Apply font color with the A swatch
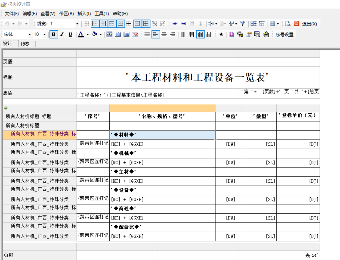Viewport: 340px width, 260px height. 81,35
